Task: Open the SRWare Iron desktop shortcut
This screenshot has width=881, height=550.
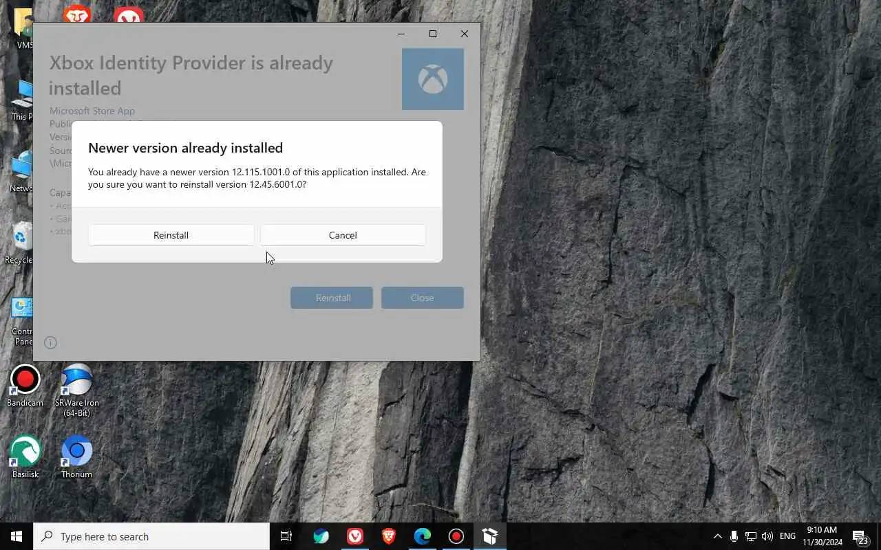Action: coord(76,390)
